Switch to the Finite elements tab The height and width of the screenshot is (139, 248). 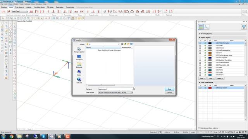[20, 7]
